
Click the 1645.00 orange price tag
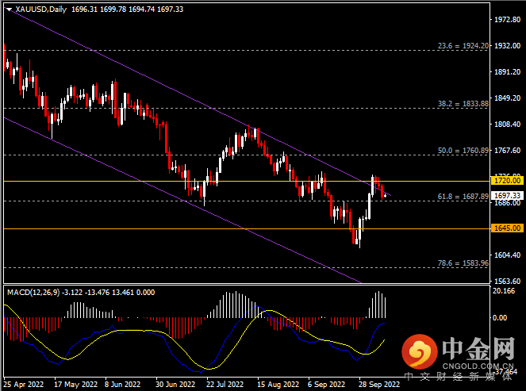tap(507, 228)
